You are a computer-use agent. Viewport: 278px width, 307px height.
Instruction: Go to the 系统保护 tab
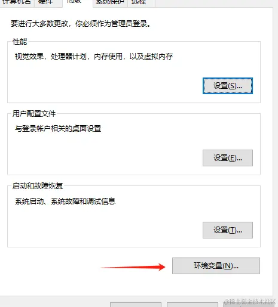click(110, 3)
